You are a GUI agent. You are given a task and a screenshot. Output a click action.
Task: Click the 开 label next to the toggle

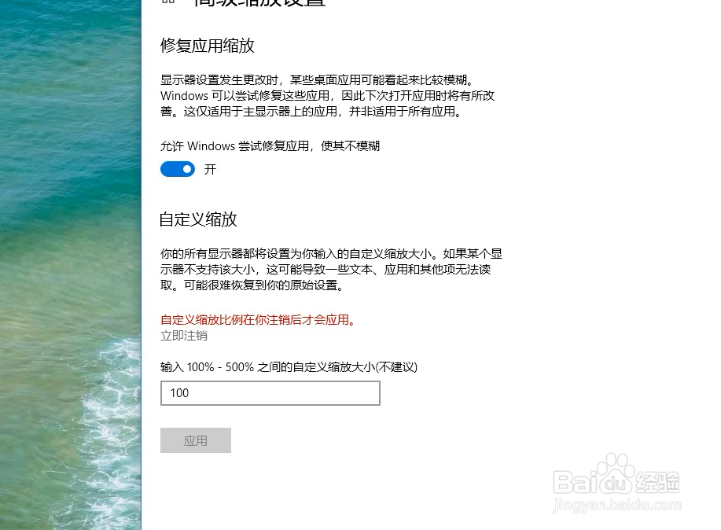coord(210,169)
